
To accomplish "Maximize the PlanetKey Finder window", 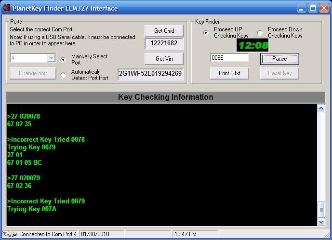I will tap(313, 8).
